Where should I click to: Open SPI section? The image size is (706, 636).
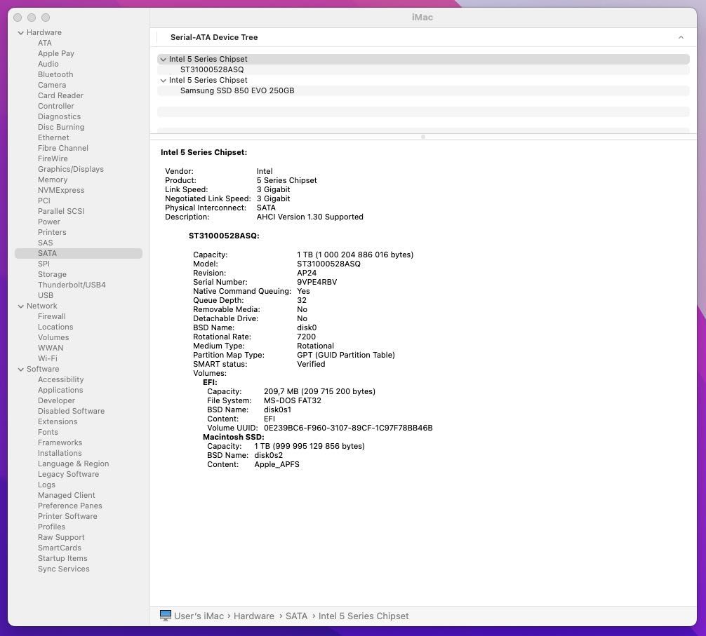pyautogui.click(x=44, y=264)
